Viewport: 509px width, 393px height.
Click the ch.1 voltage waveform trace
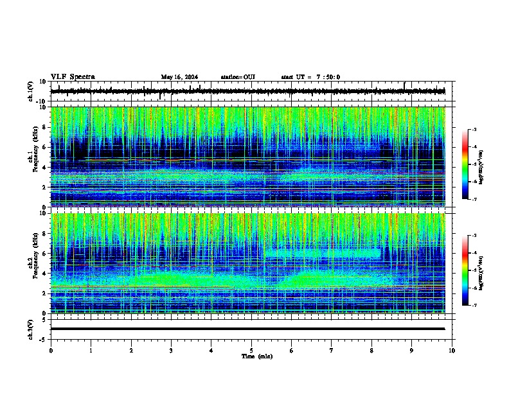click(248, 91)
